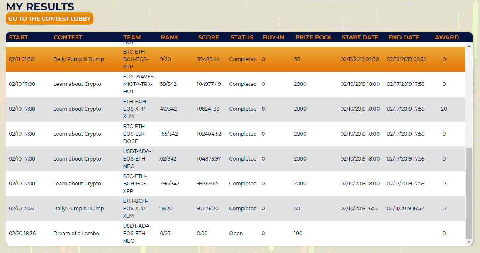The width and height of the screenshot is (480, 253).
Task: Sort by the AWARD column header
Action: [x=447, y=37]
